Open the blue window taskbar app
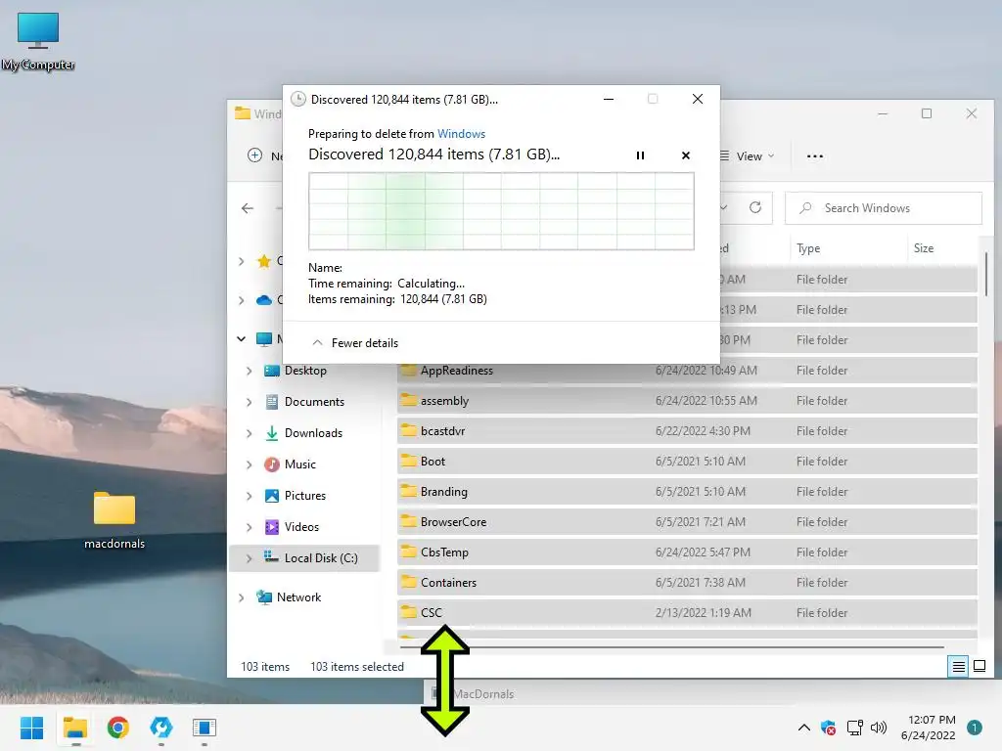The height and width of the screenshot is (751, 1002). (205, 728)
